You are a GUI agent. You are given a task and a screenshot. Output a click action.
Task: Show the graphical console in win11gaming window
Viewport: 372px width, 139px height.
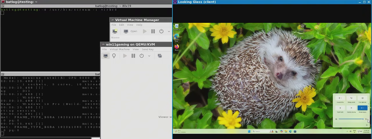(x=105, y=56)
